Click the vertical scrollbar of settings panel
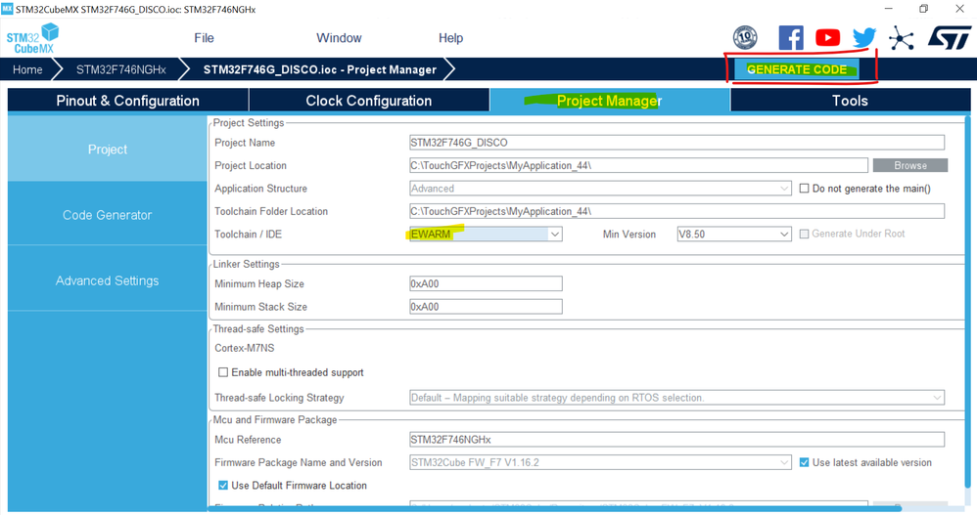 [x=967, y=302]
